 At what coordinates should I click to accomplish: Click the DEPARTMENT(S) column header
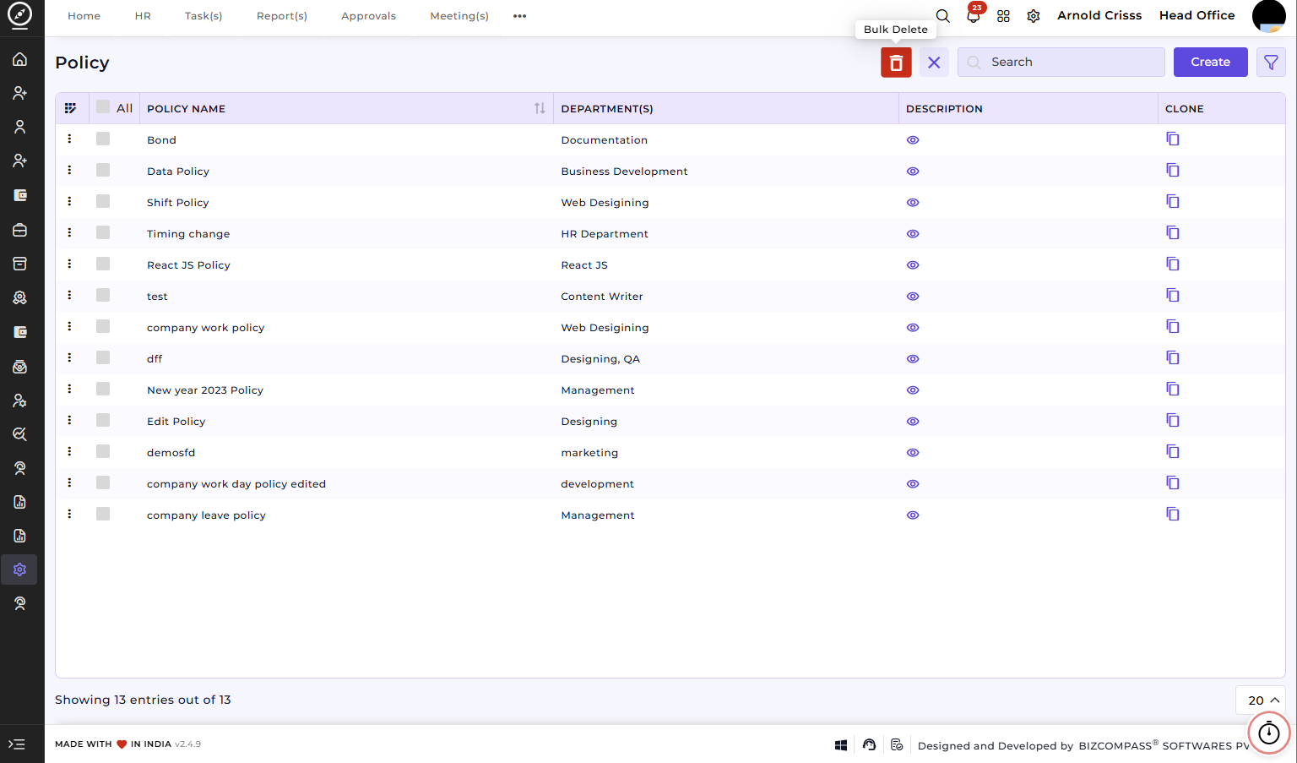point(607,109)
